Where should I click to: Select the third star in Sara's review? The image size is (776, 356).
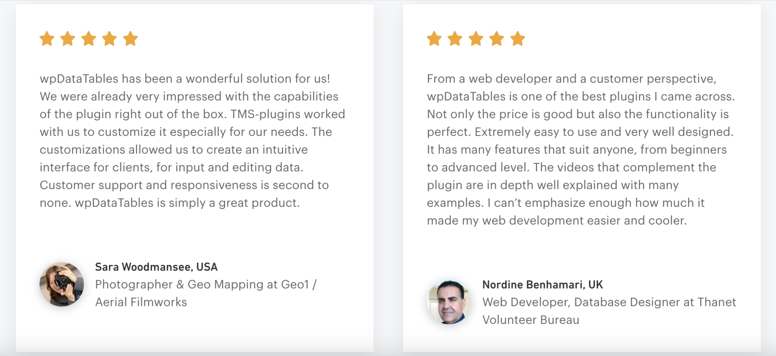pos(89,39)
